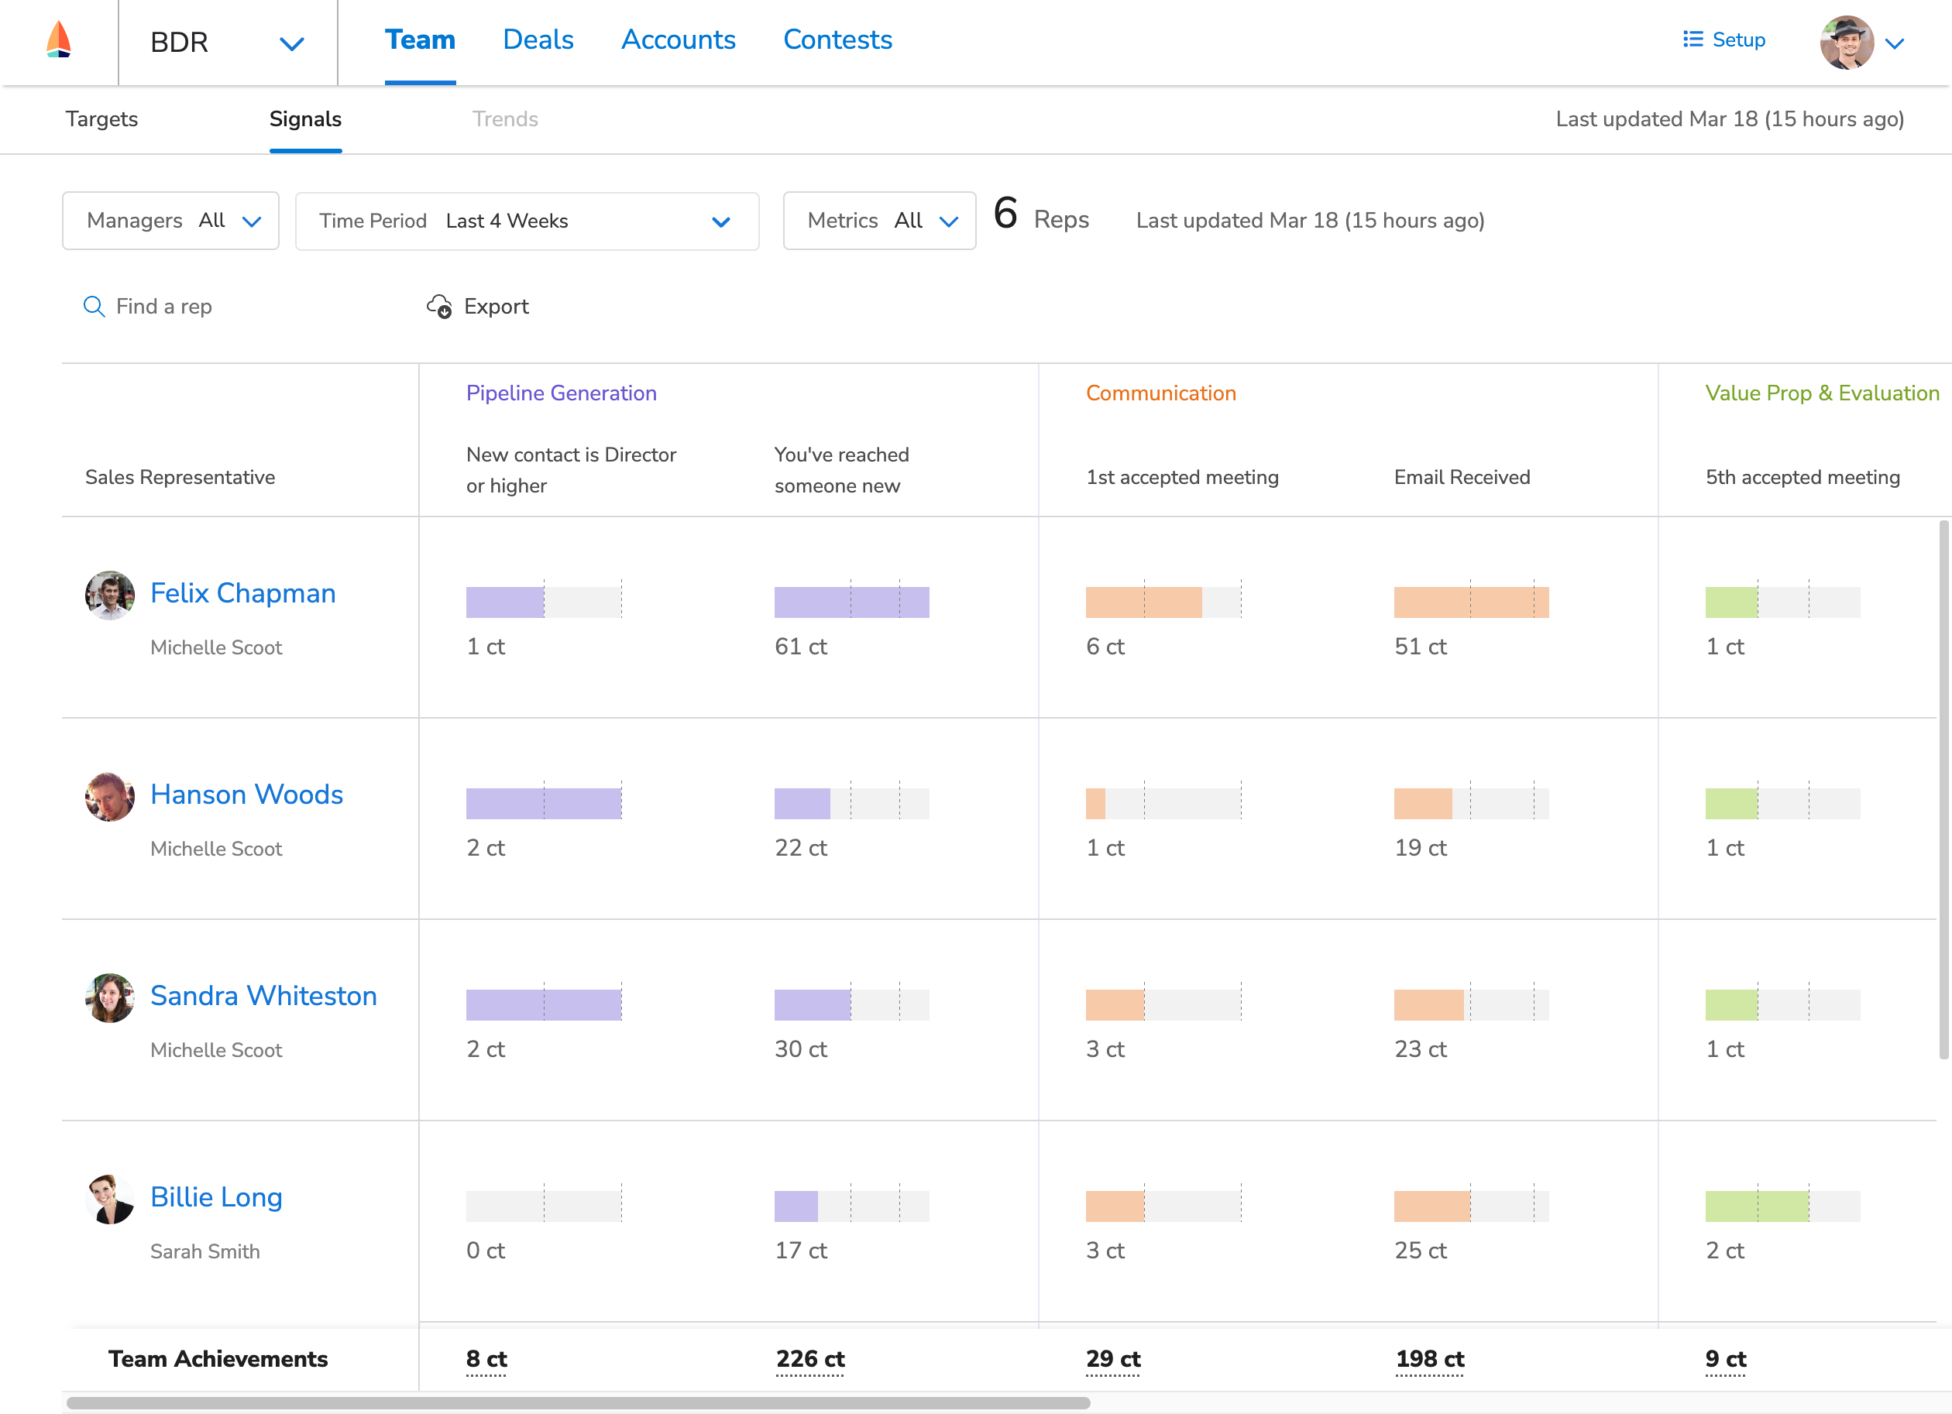The image size is (1952, 1414).
Task: Click the Find a rep search icon
Action: tap(92, 306)
